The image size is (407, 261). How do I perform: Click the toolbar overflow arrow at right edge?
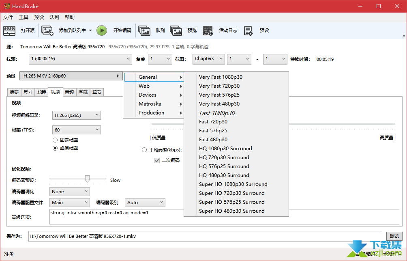(x=404, y=37)
